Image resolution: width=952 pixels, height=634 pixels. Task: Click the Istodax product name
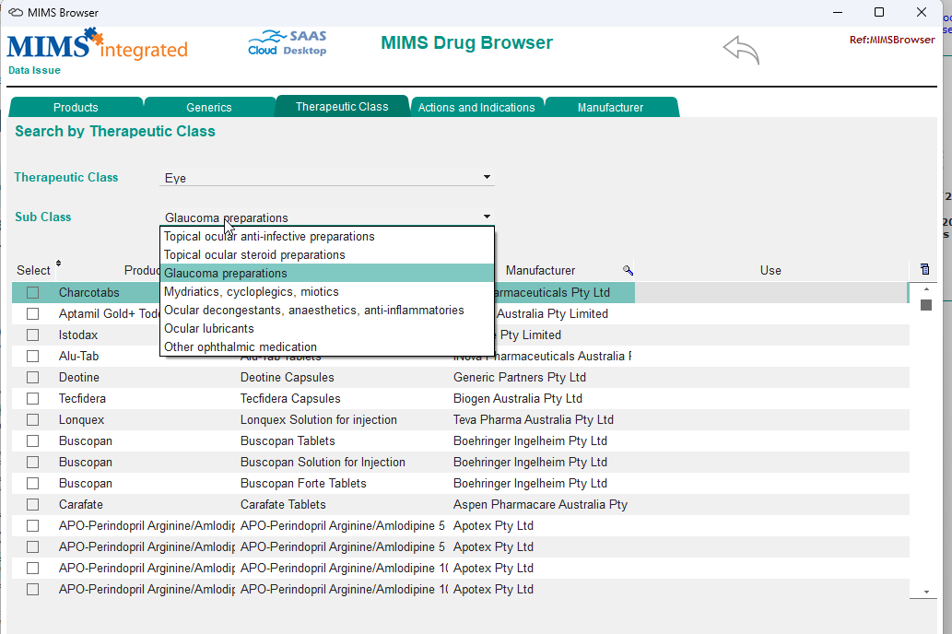(x=78, y=335)
